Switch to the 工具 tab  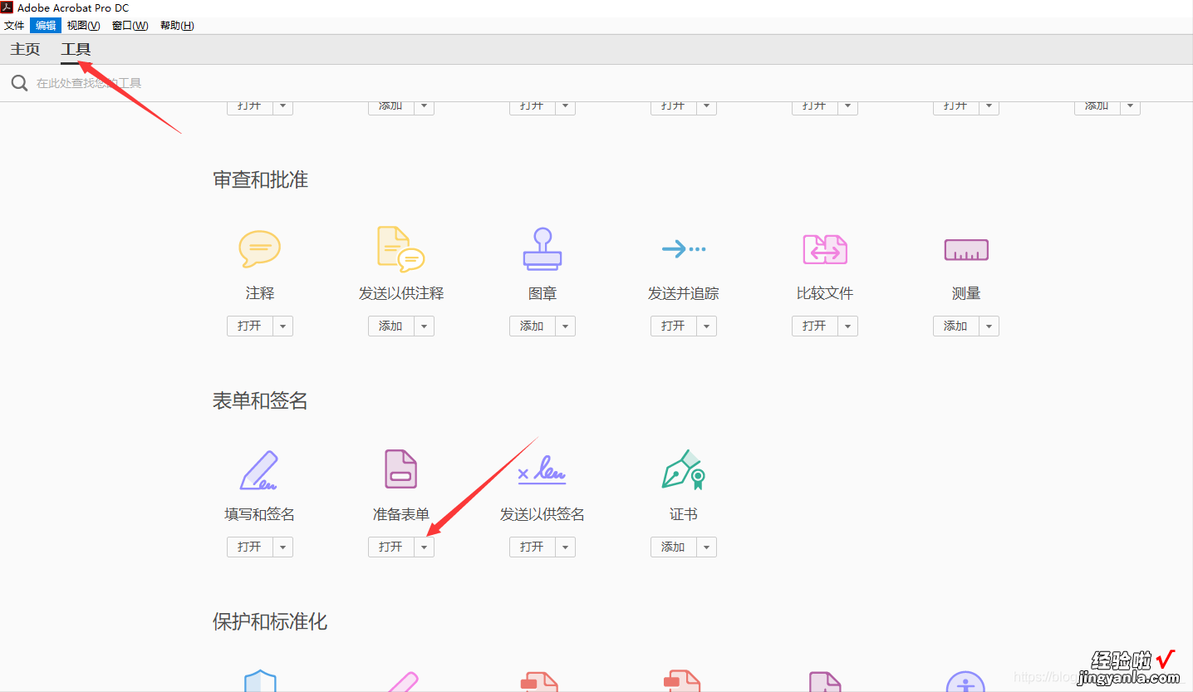(76, 49)
